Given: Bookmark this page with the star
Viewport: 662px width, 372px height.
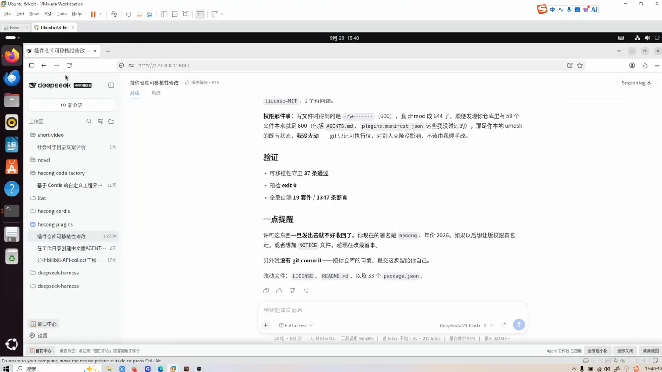Looking at the screenshot, I should coord(580,65).
